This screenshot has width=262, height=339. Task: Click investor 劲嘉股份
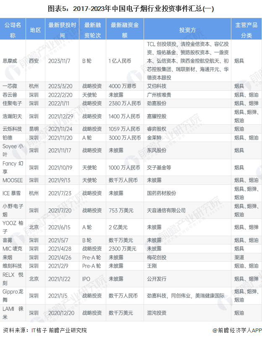coord(157,103)
